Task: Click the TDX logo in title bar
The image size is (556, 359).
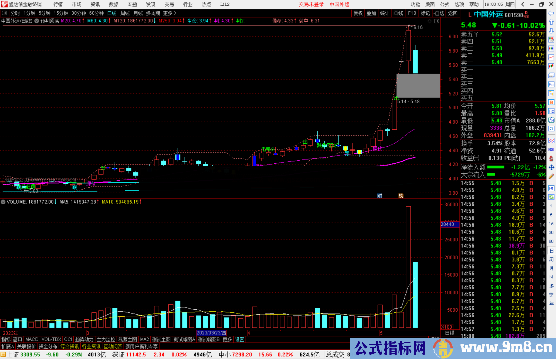Action: point(4,4)
